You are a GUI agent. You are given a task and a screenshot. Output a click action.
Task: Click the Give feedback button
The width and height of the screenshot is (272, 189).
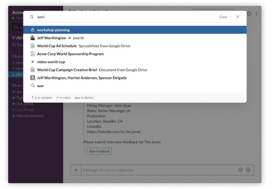(99, 151)
